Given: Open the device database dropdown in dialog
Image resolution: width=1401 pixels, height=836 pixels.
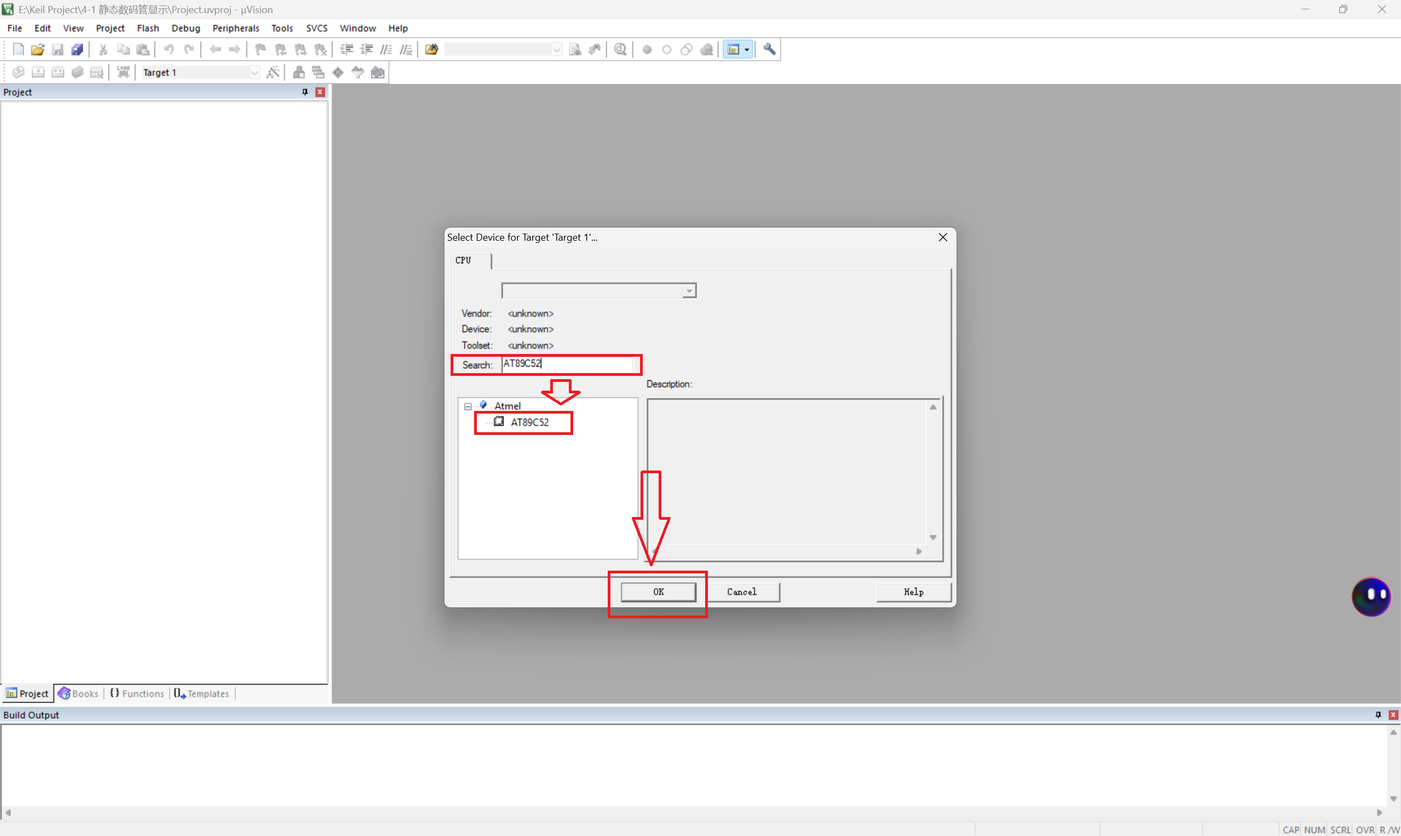Looking at the screenshot, I should 689,291.
